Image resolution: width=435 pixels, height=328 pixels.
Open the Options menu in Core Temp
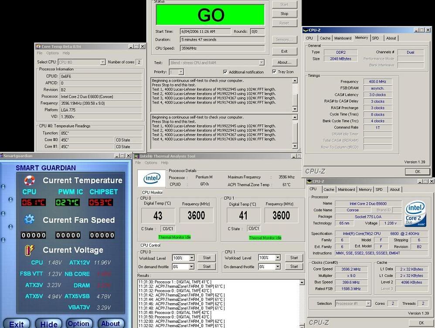52,53
